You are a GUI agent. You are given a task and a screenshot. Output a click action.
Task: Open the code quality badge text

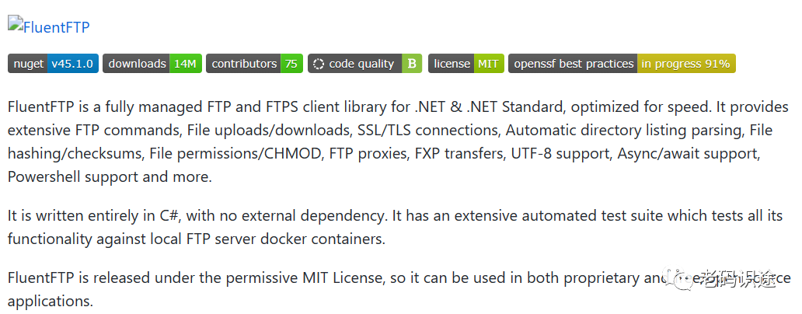(x=361, y=64)
